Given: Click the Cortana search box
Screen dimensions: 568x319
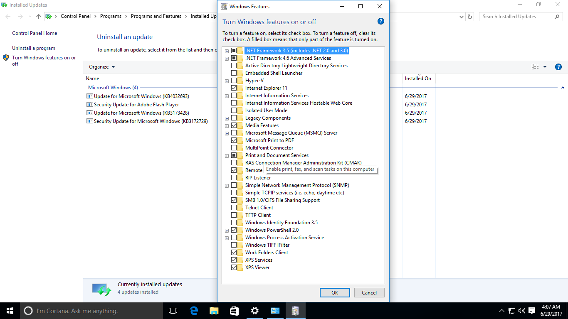Looking at the screenshot, I should [x=91, y=311].
